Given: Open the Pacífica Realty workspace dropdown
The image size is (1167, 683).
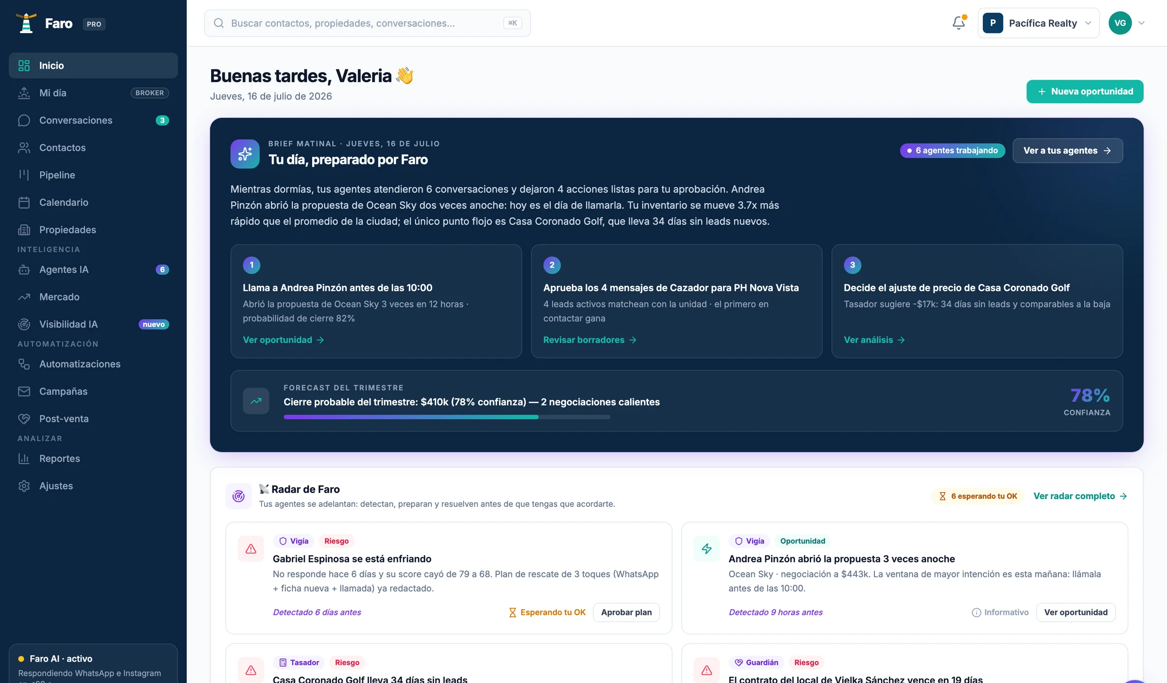Looking at the screenshot, I should (1038, 23).
